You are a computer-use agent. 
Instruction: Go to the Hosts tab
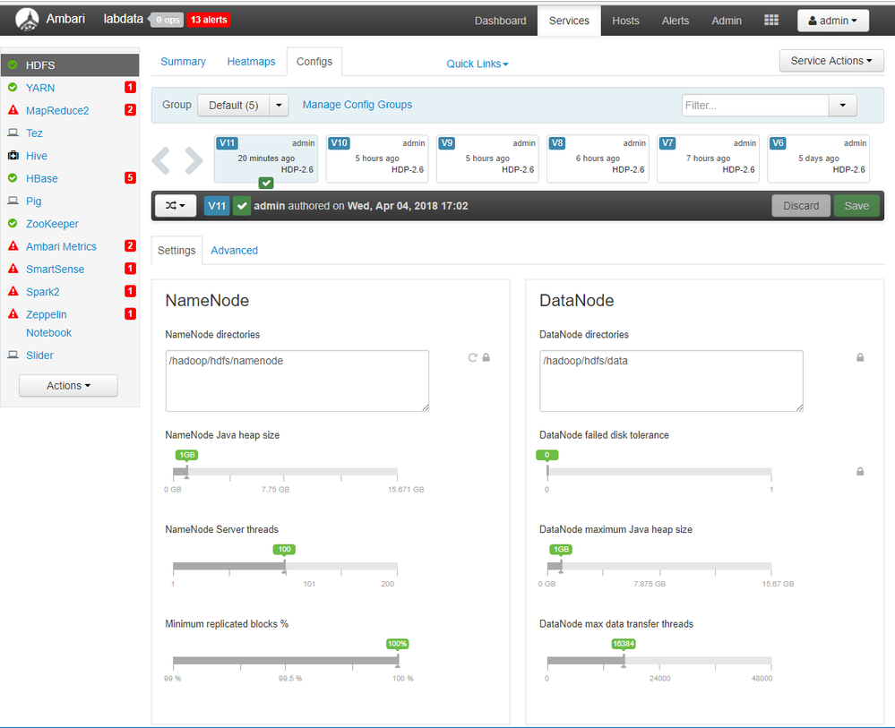coord(625,21)
